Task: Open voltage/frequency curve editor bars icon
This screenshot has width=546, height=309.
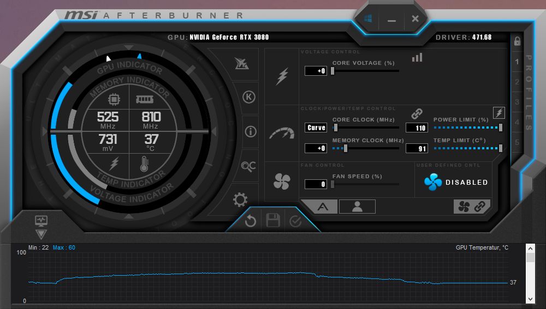Action: [x=417, y=57]
